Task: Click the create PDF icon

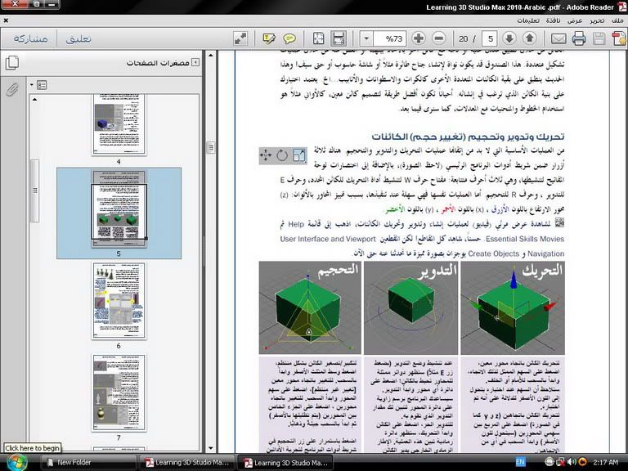Action: [619, 39]
